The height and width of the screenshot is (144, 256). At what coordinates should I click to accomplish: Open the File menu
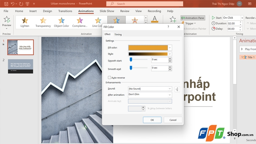(6, 11)
